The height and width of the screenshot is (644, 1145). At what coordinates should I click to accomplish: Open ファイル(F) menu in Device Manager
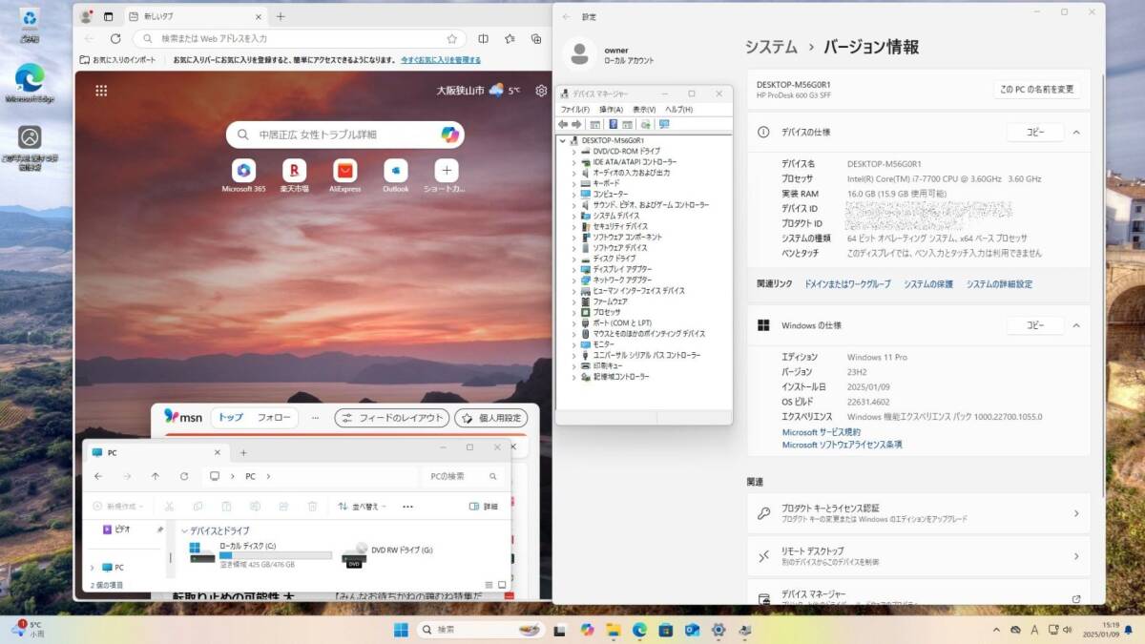coord(575,110)
